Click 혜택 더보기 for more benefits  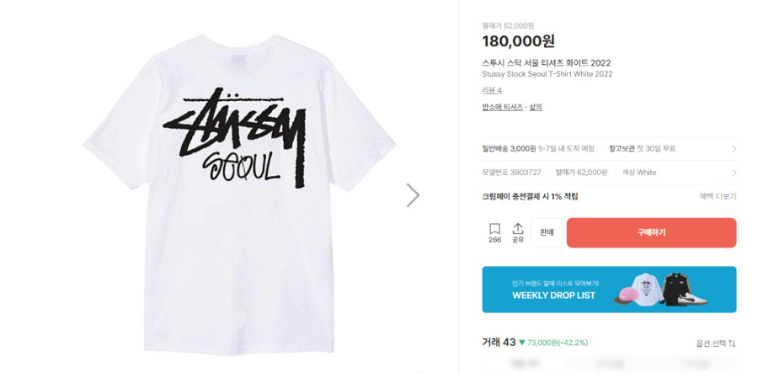[718, 196]
